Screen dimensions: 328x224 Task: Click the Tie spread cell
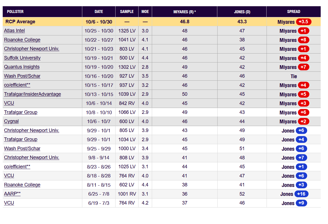pos(294,76)
